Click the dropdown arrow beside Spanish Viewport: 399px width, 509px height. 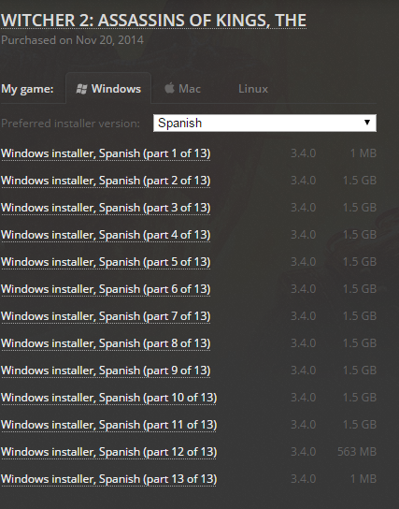point(367,123)
